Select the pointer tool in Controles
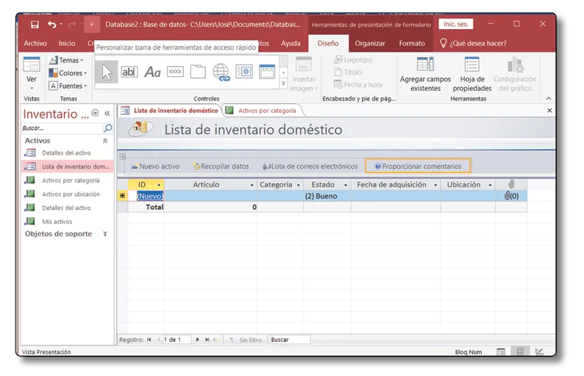Screen dimensions: 584x376 tap(106, 72)
